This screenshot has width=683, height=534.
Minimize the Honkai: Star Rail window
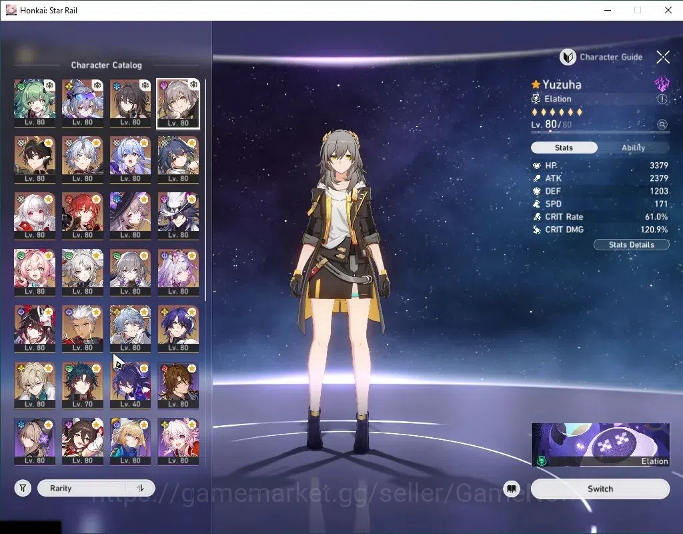608,10
